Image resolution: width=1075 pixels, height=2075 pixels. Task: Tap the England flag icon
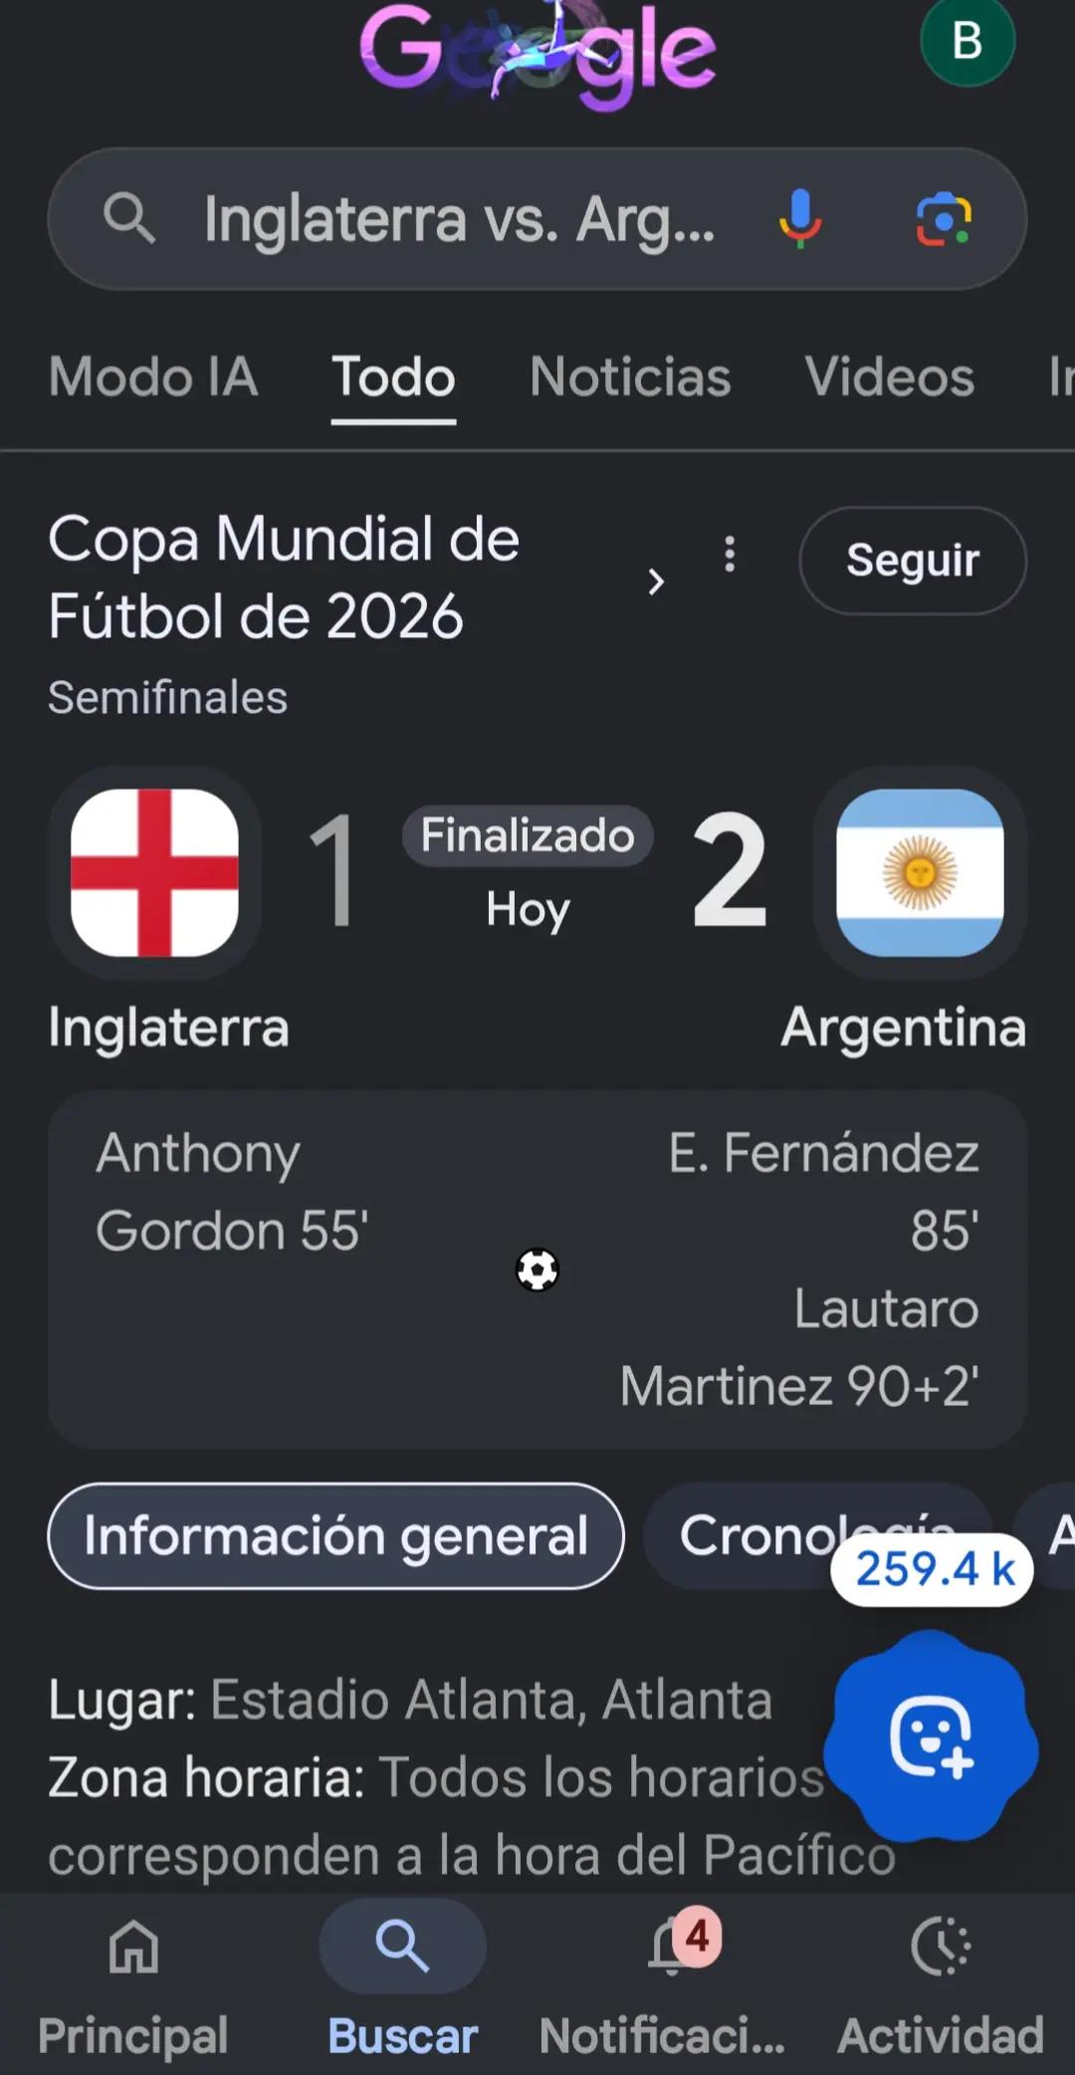click(154, 872)
